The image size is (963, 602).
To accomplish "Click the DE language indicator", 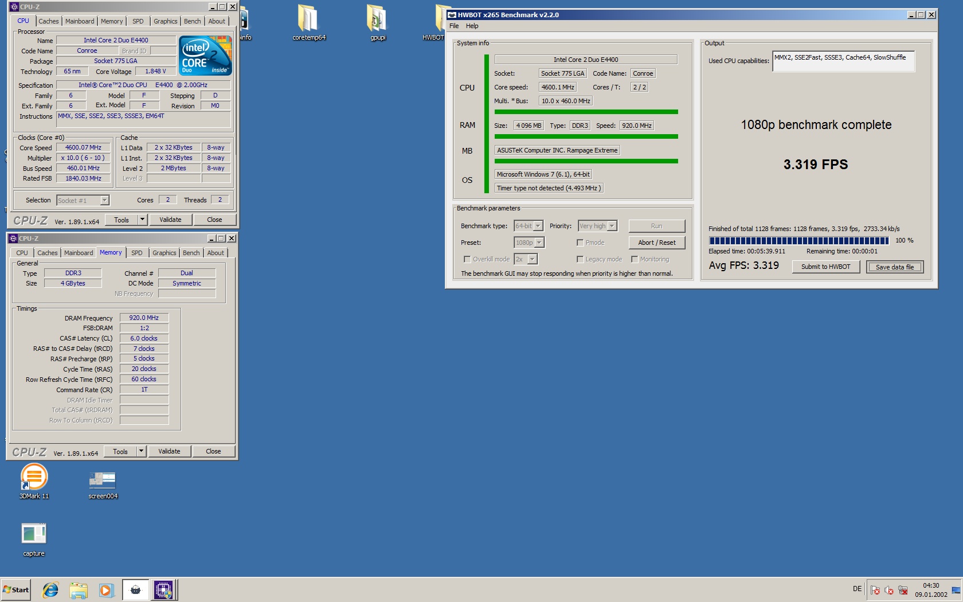I will pyautogui.click(x=857, y=589).
